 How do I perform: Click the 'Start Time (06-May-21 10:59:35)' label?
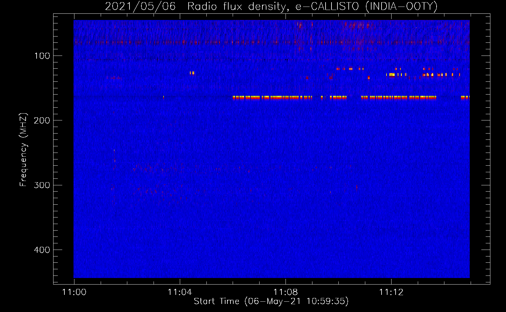click(271, 301)
